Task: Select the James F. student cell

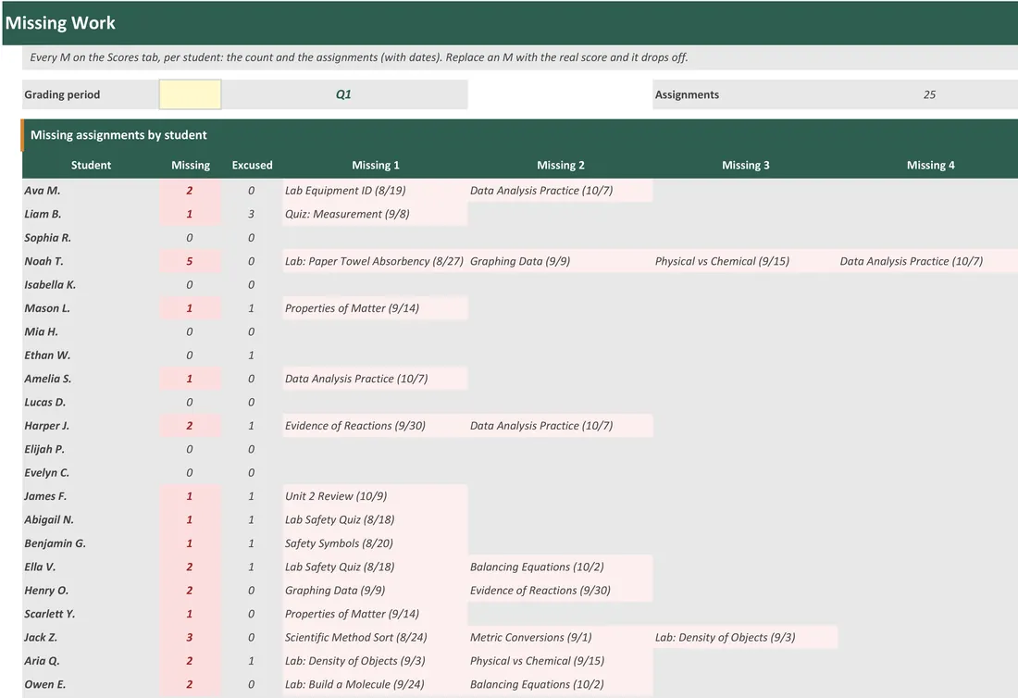Action: click(x=91, y=496)
